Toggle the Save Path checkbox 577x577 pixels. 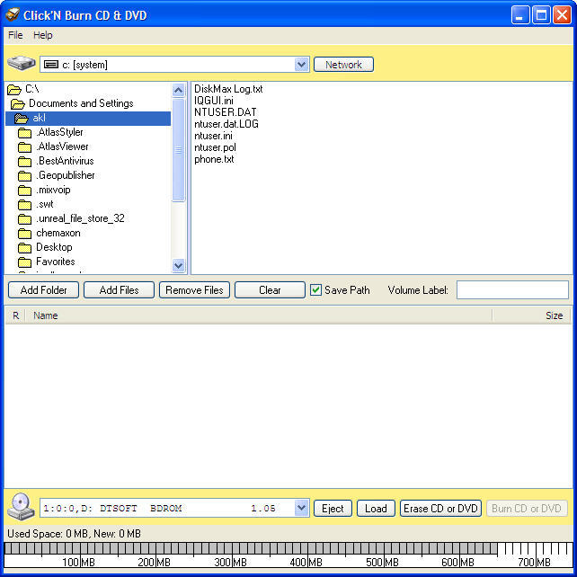(315, 290)
